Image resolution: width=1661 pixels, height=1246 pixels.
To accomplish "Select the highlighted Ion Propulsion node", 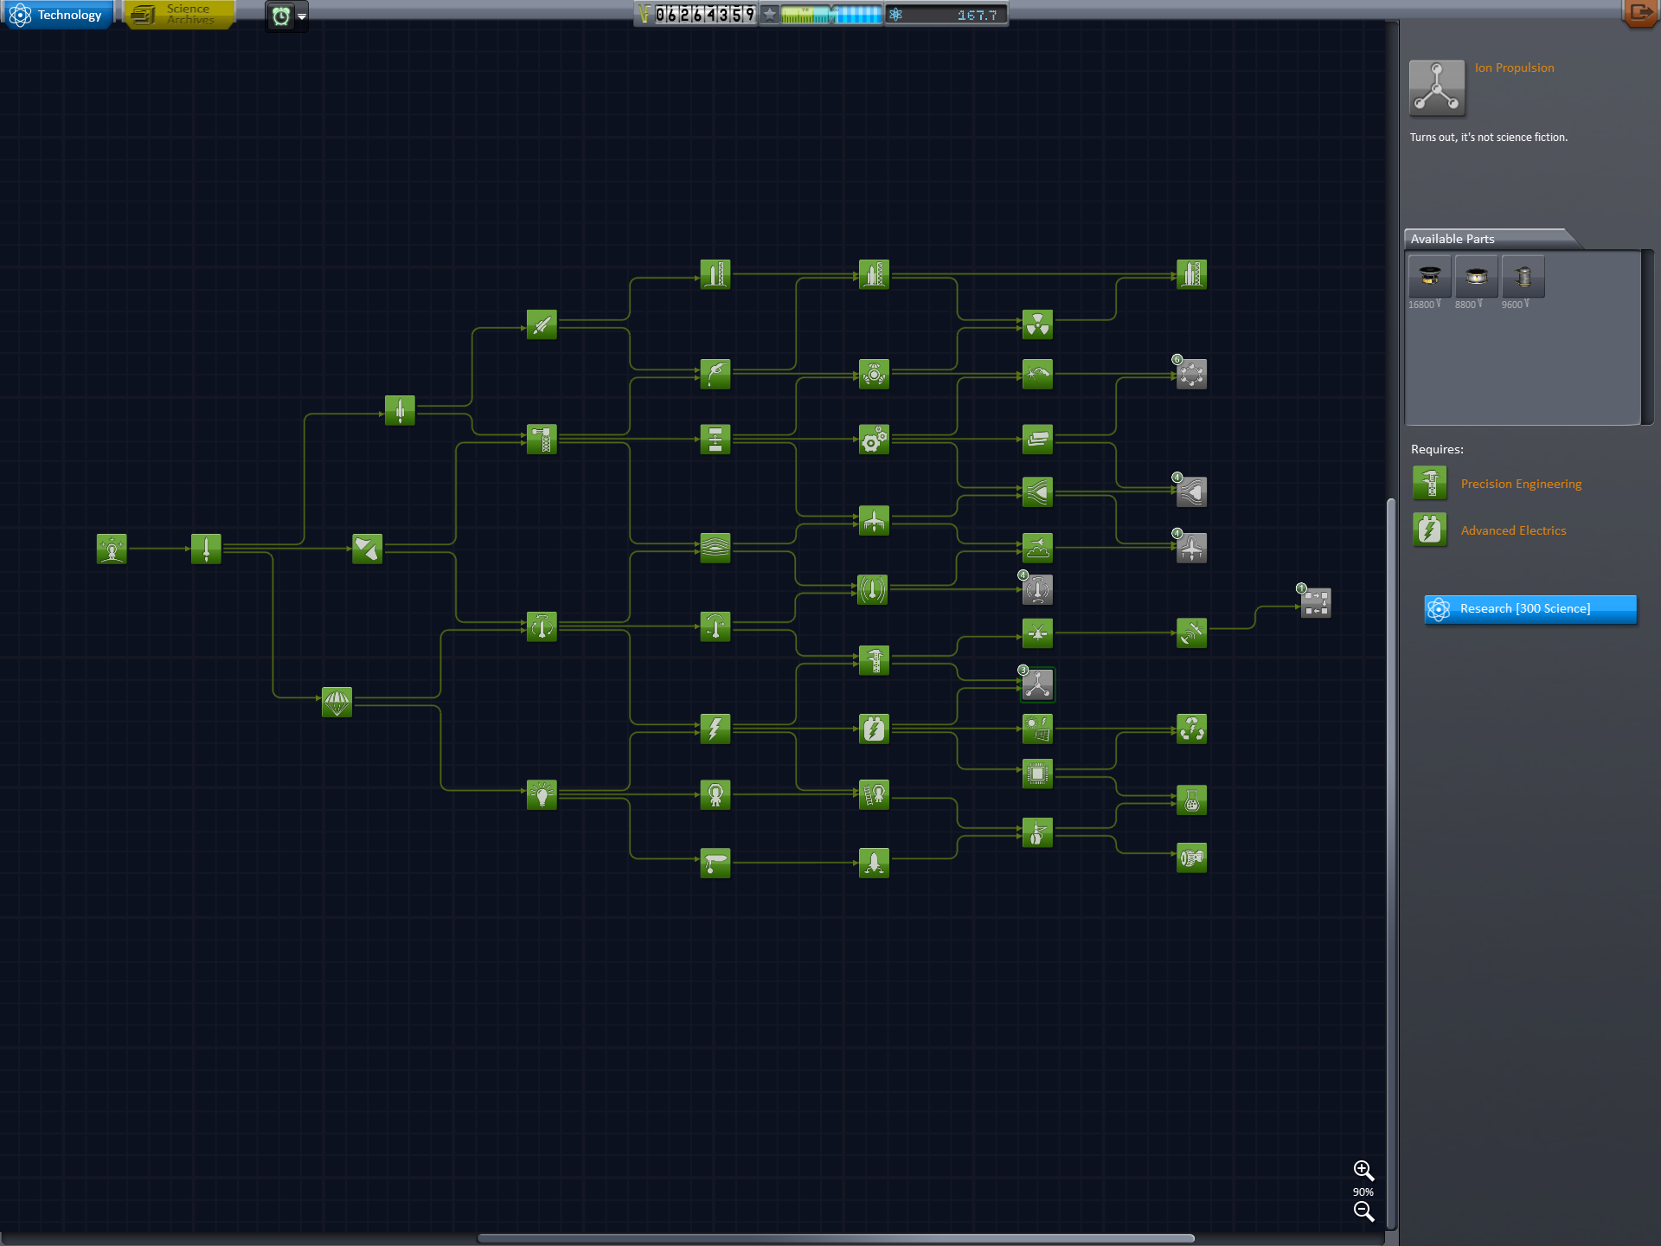I will click(1037, 684).
